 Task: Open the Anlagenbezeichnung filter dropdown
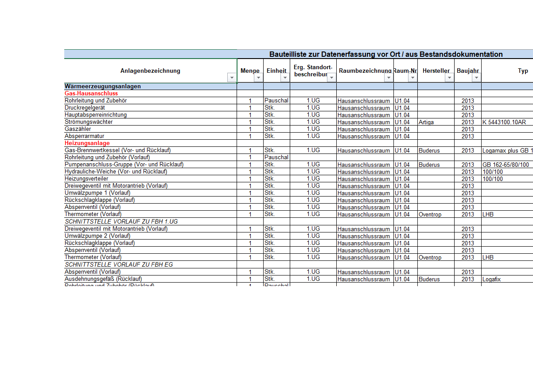click(231, 78)
